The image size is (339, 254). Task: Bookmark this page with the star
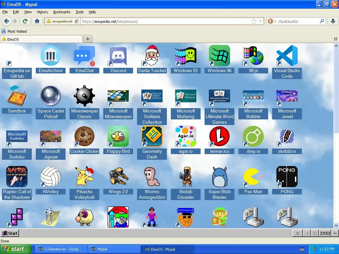coord(254,21)
